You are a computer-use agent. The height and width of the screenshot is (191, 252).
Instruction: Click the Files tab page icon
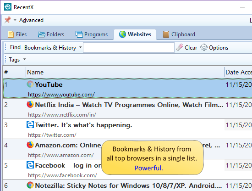pyautogui.click(x=11, y=34)
